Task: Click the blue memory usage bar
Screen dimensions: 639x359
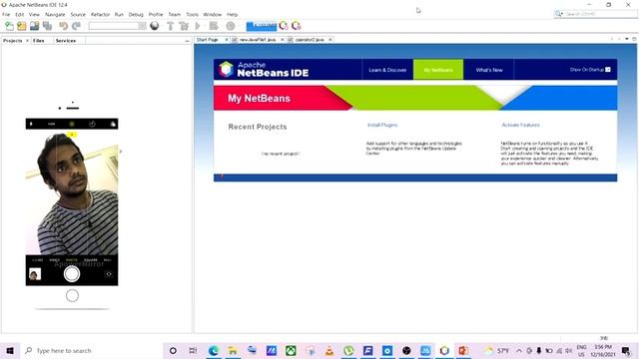Action: point(262,26)
